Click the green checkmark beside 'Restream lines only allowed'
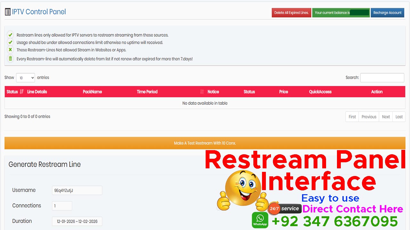 coord(10,35)
